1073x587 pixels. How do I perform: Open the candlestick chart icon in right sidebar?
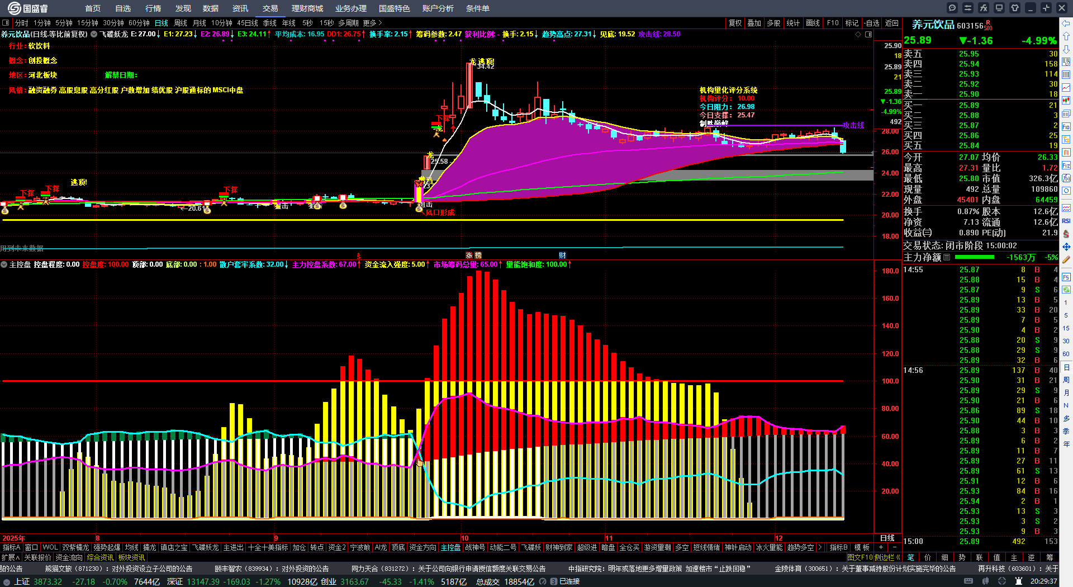point(1066,101)
